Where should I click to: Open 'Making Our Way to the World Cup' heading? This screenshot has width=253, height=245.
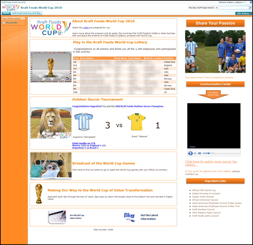[x=100, y=190]
